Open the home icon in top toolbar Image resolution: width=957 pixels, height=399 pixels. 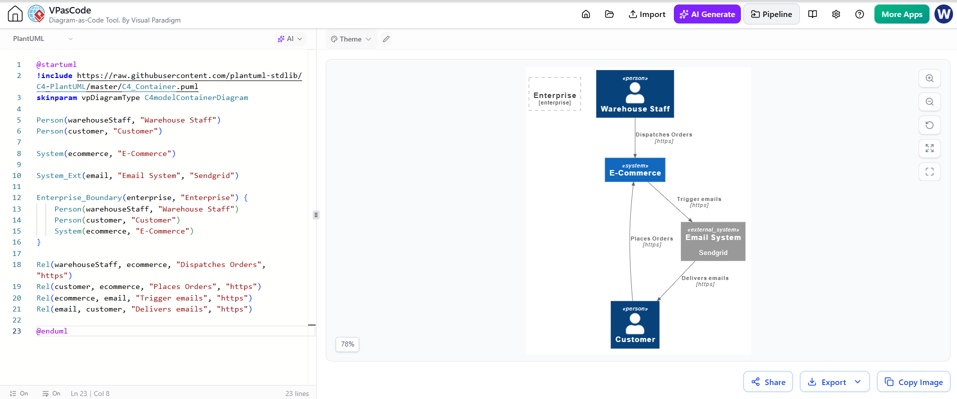point(586,14)
